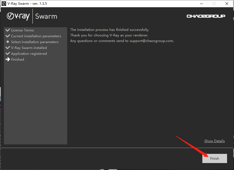This screenshot has height=170, width=234.
Task: Click the checkmark beside Current installation parameters
Action: tap(8, 36)
